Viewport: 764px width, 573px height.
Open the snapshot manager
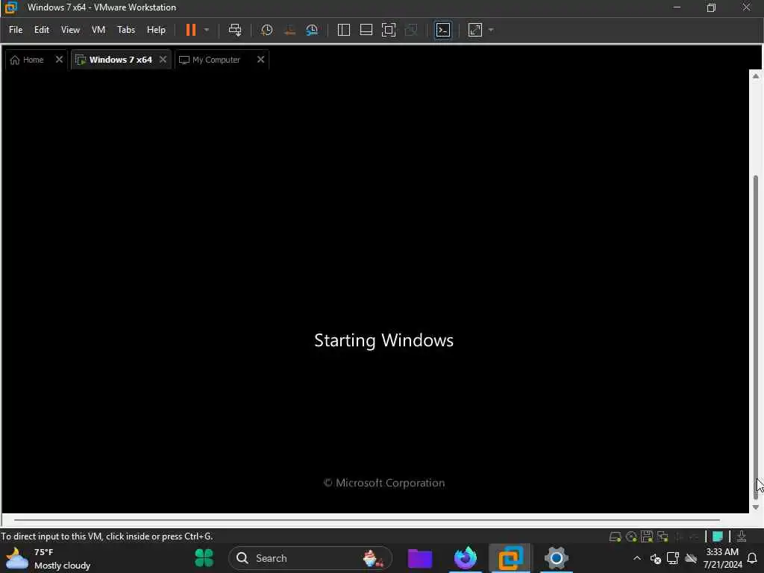(312, 30)
